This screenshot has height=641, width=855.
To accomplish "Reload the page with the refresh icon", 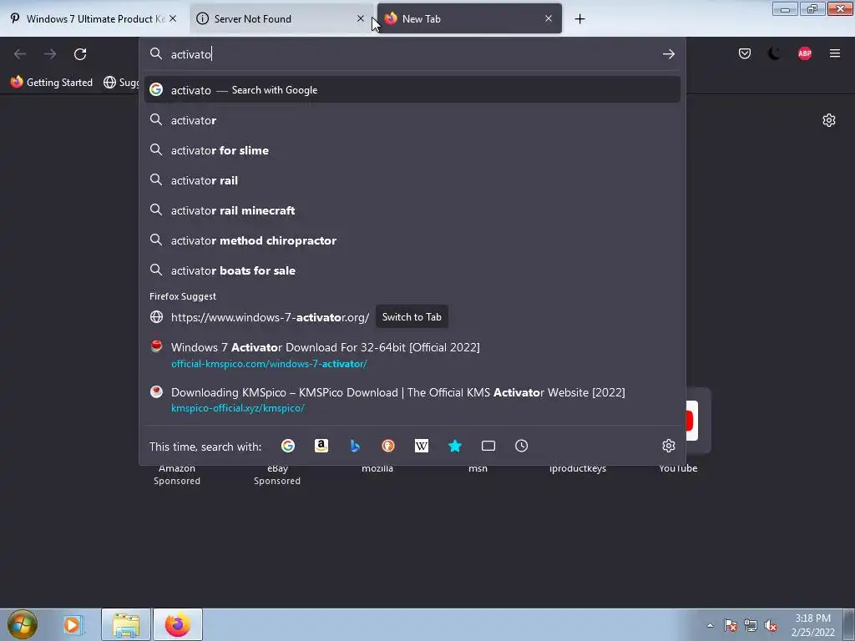I will click(x=80, y=54).
